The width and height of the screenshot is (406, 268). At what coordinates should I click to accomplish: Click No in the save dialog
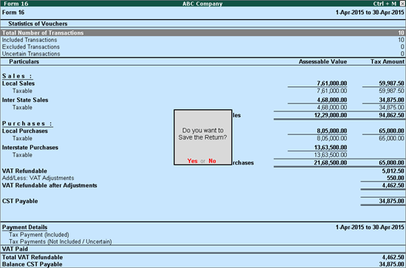212,161
